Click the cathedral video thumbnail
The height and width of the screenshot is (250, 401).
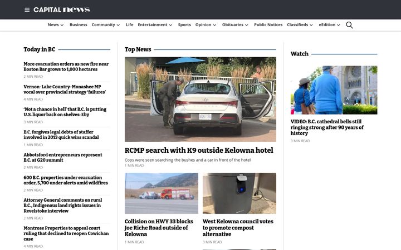coord(334,90)
